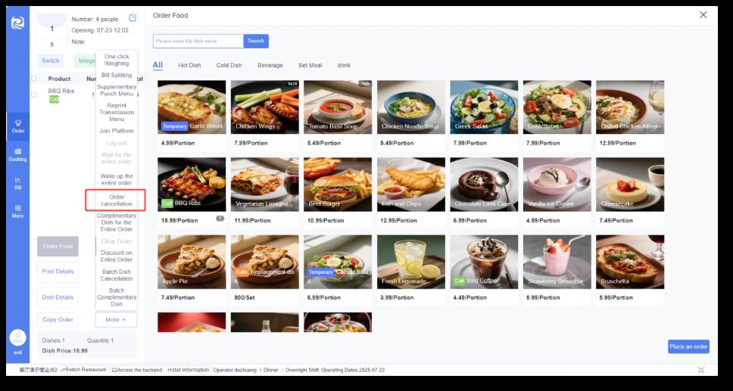Open the More section in the sidebar

click(x=17, y=212)
